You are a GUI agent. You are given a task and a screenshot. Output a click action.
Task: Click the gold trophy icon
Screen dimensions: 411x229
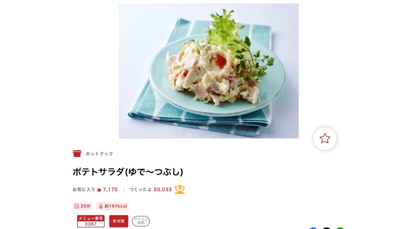(180, 189)
